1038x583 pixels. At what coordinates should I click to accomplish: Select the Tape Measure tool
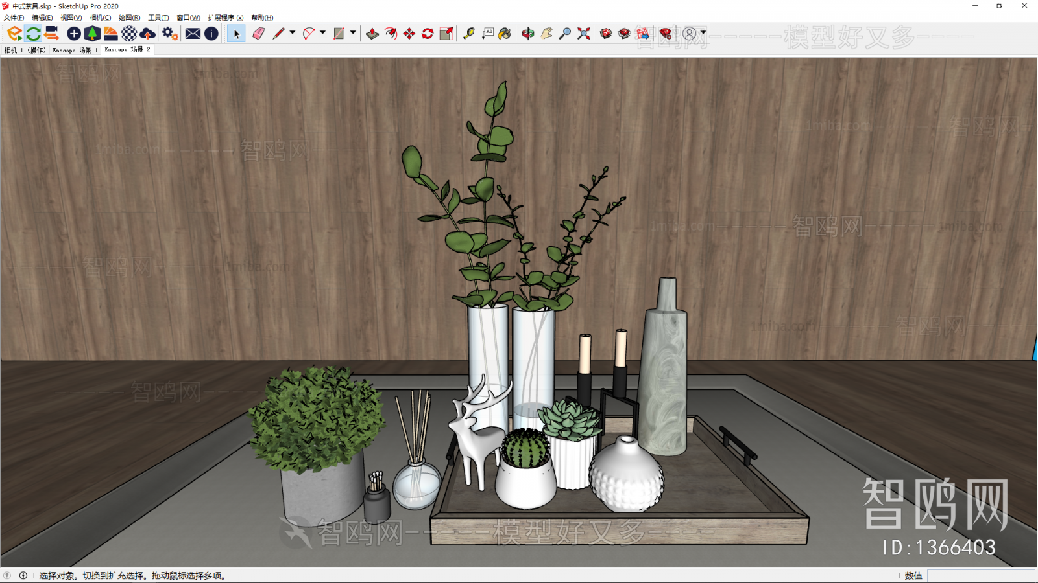[x=469, y=34]
